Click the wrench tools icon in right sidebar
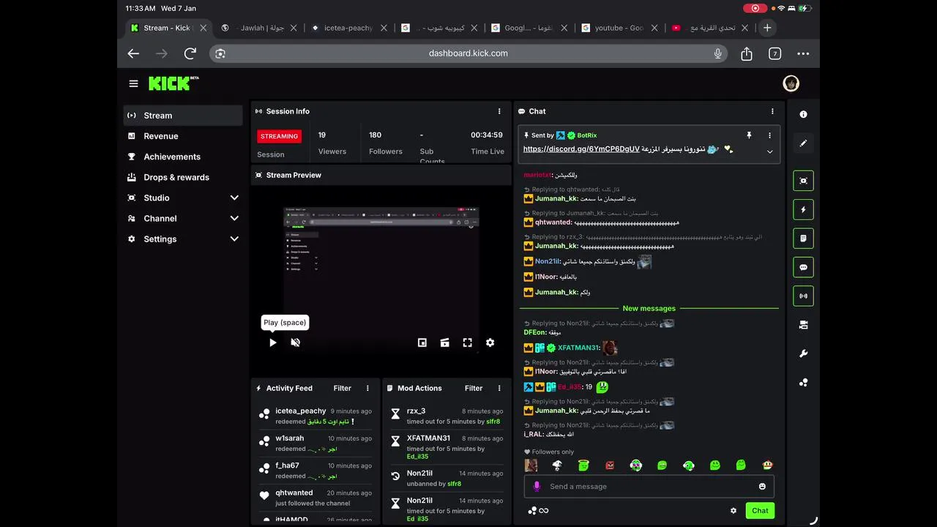The width and height of the screenshot is (937, 527). pos(803,354)
